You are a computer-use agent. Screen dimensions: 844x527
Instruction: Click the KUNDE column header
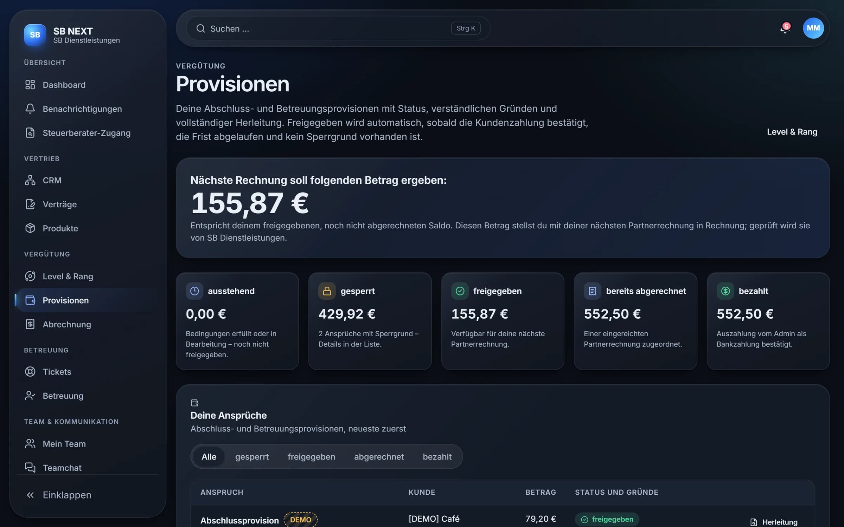[x=422, y=492]
